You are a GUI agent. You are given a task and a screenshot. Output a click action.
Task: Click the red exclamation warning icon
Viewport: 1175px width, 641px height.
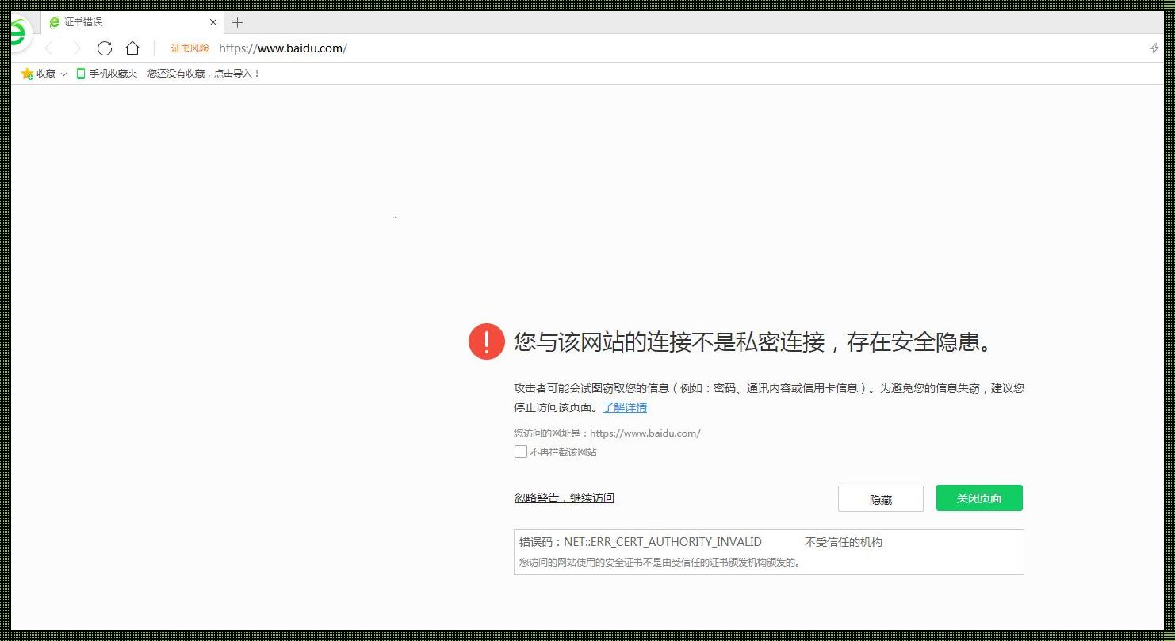(487, 341)
